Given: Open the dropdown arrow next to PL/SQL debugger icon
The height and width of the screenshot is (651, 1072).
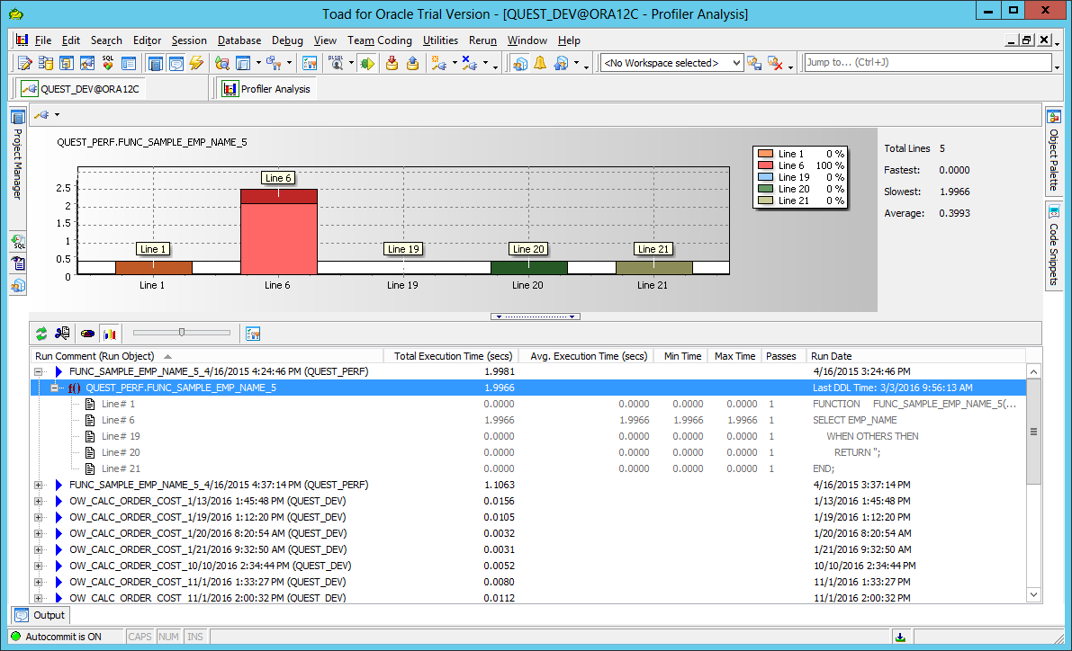Looking at the screenshot, I should [351, 64].
